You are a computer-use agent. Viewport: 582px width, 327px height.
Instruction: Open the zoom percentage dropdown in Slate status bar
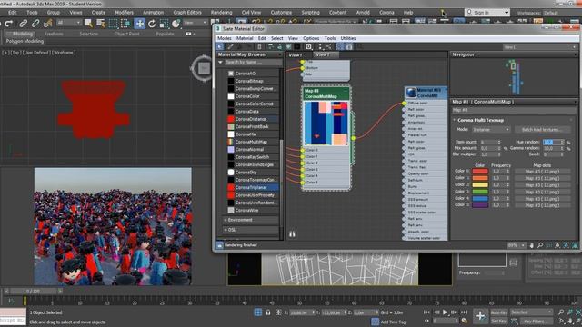pyautogui.click(x=517, y=245)
